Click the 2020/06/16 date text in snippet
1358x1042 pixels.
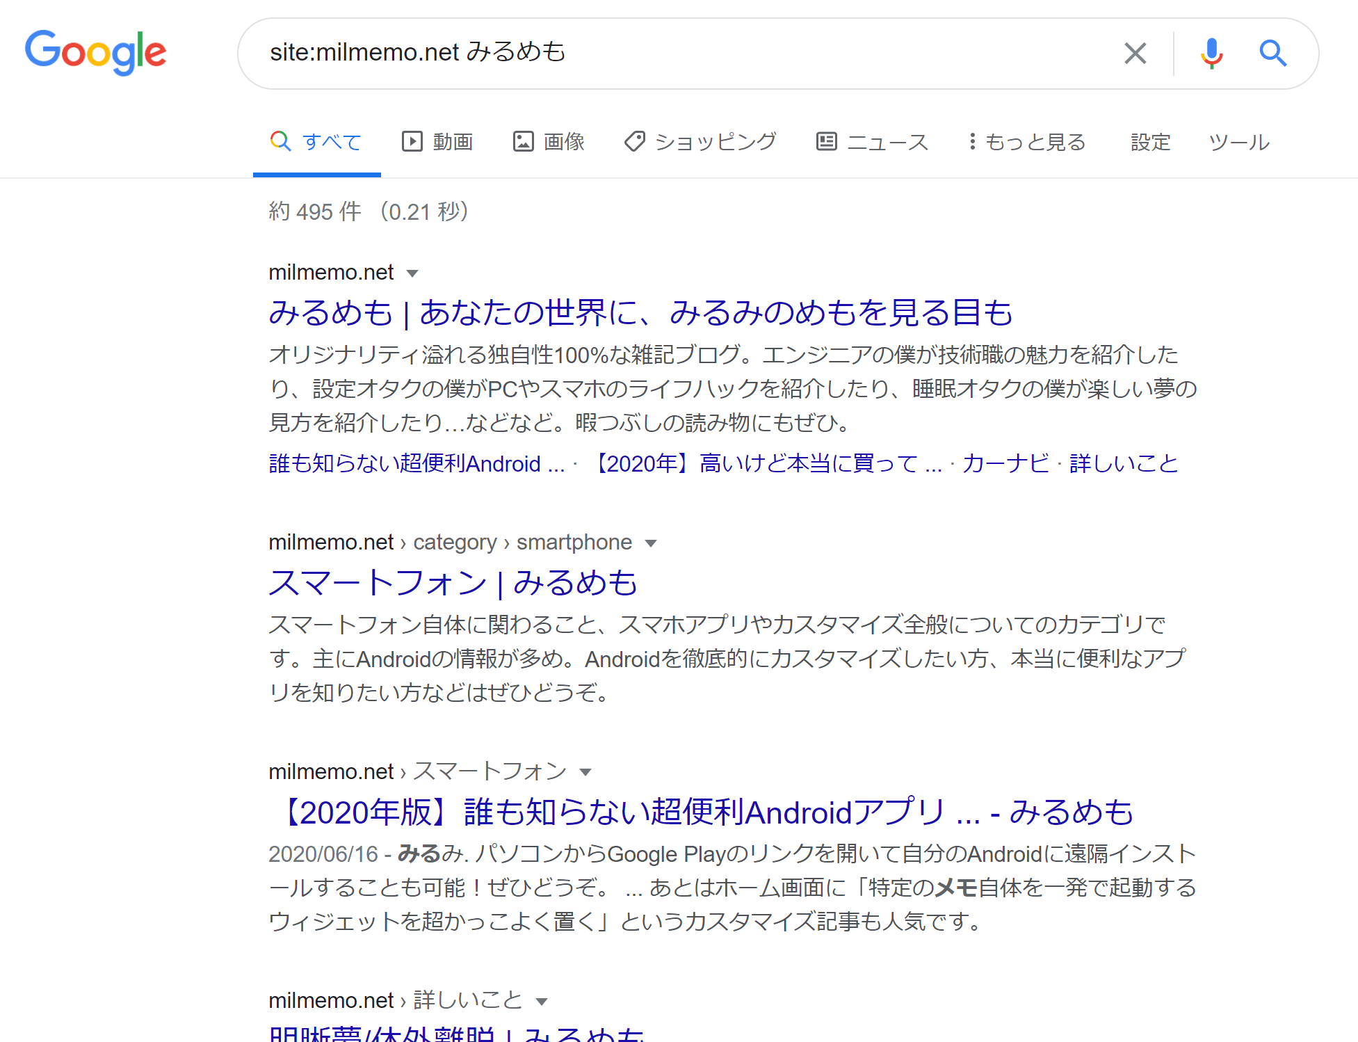[x=323, y=853]
